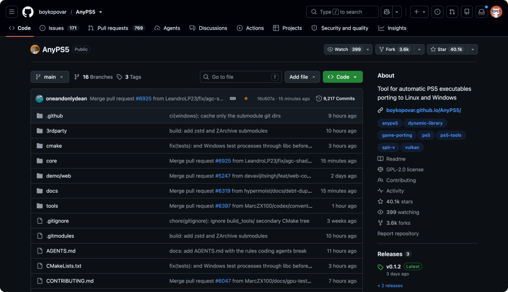Open the Actions tab
Screen dimensions: 508x292
(250, 28)
